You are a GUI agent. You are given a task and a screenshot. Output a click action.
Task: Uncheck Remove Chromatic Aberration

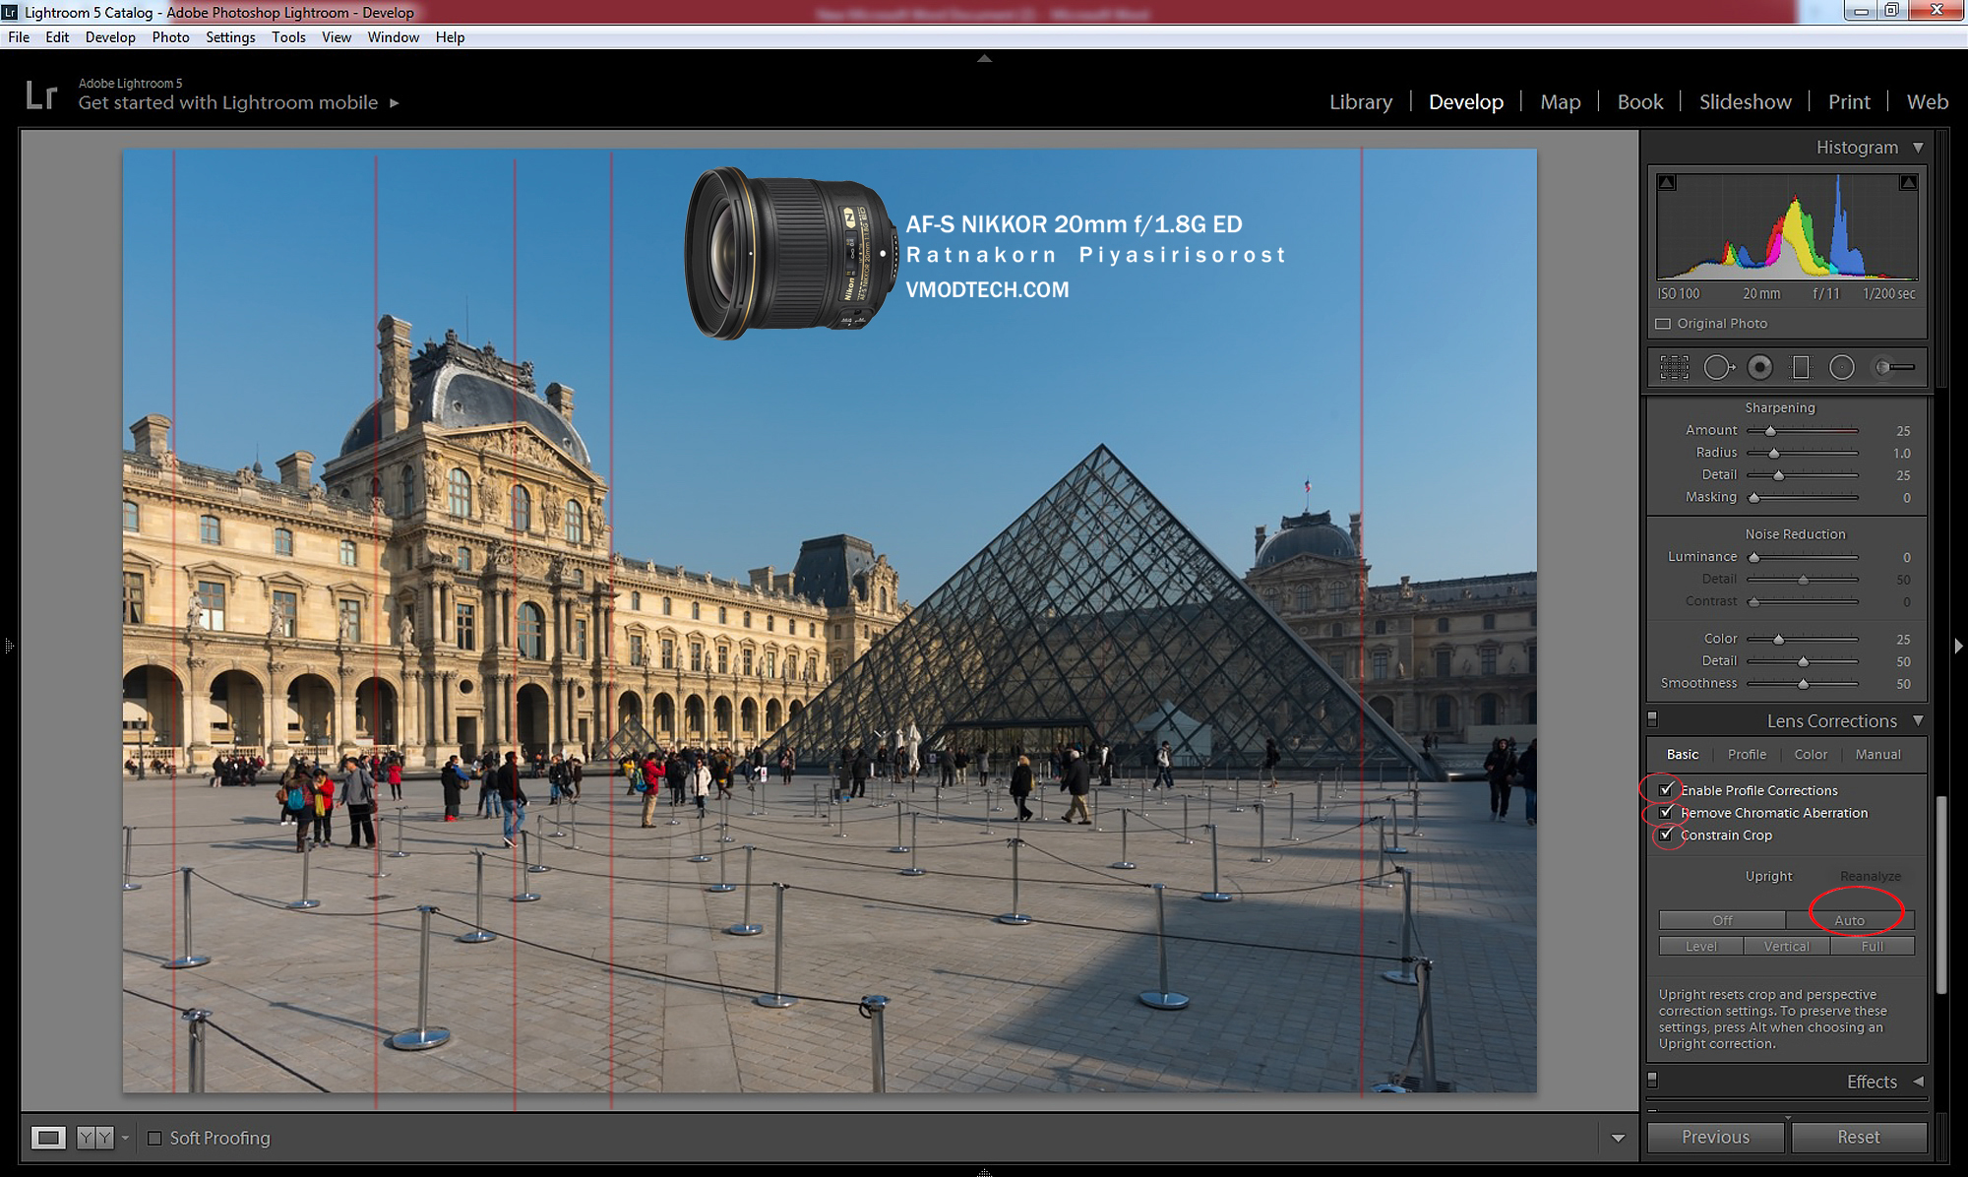coord(1666,813)
